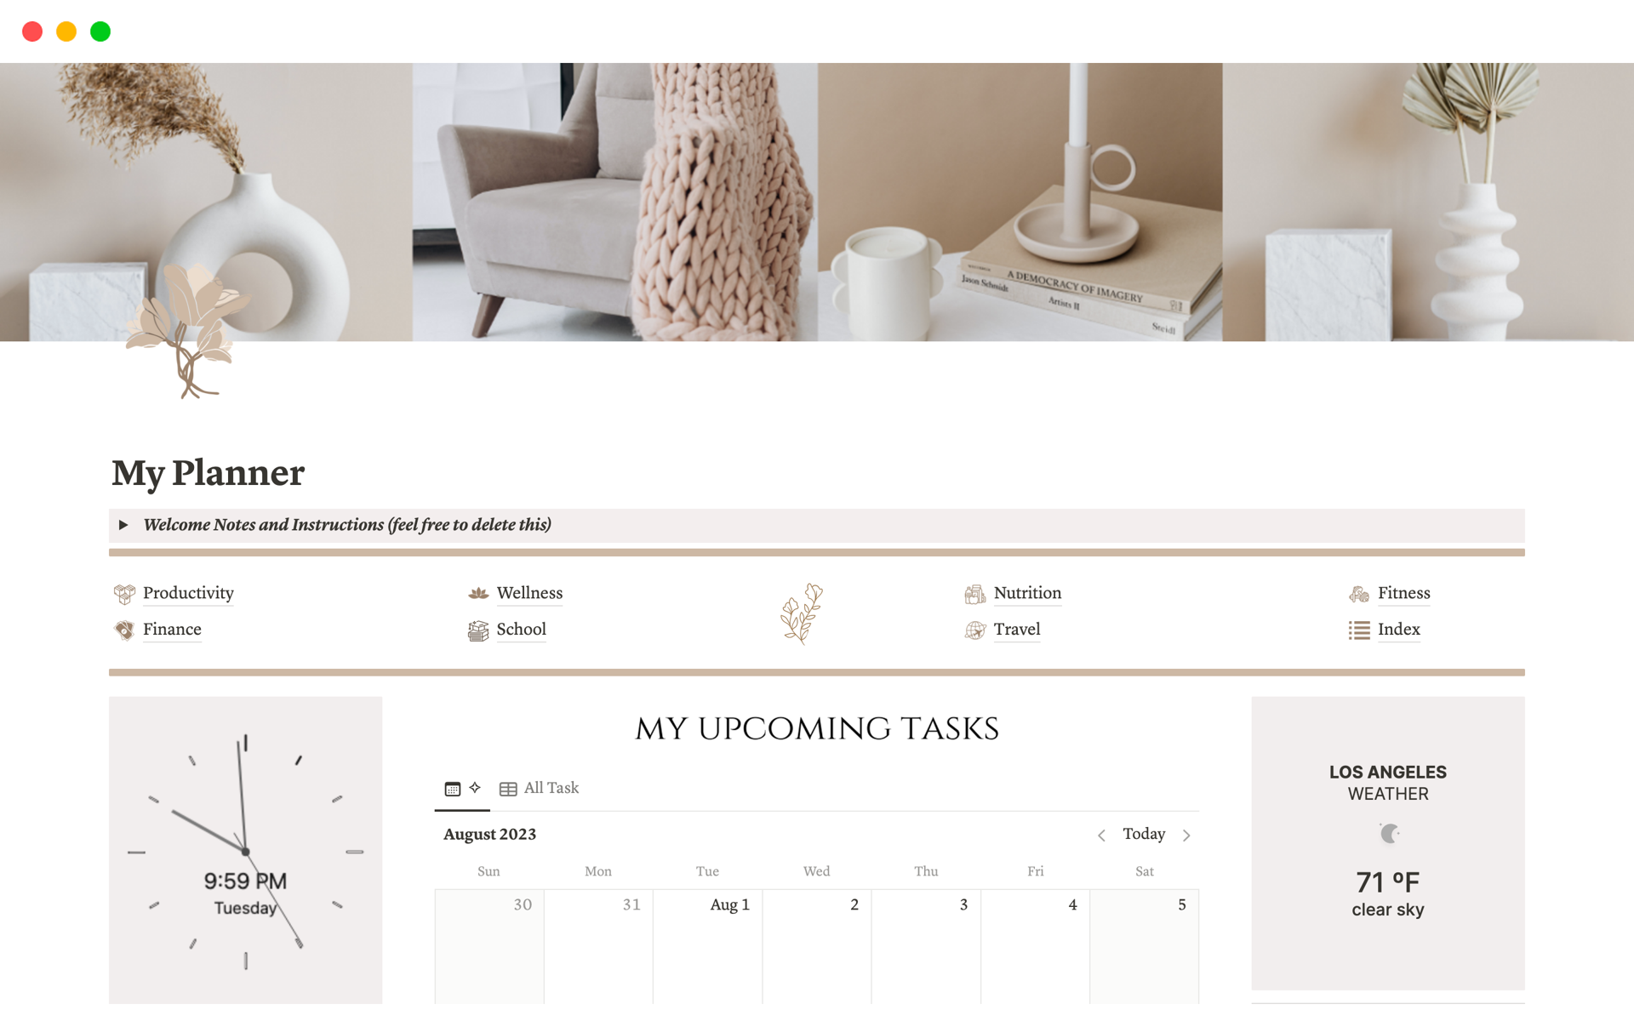The width and height of the screenshot is (1634, 1021).
Task: Click the Today button in calendar
Action: pos(1142,834)
